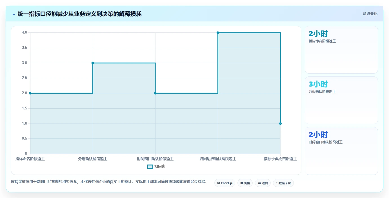Click the 进度 chip icon
The image size is (389, 198).
pyautogui.click(x=259, y=183)
